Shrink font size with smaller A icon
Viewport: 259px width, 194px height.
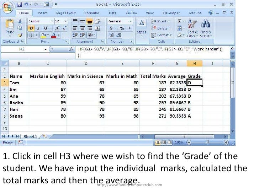pyautogui.click(x=64, y=28)
